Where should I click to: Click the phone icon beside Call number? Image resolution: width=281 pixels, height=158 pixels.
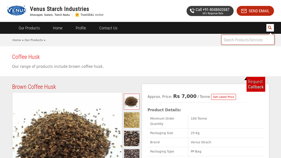point(192,11)
